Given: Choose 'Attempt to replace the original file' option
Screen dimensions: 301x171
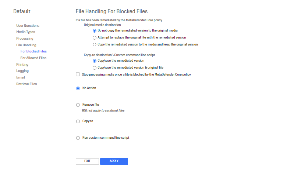Looking at the screenshot, I should click(95, 37).
